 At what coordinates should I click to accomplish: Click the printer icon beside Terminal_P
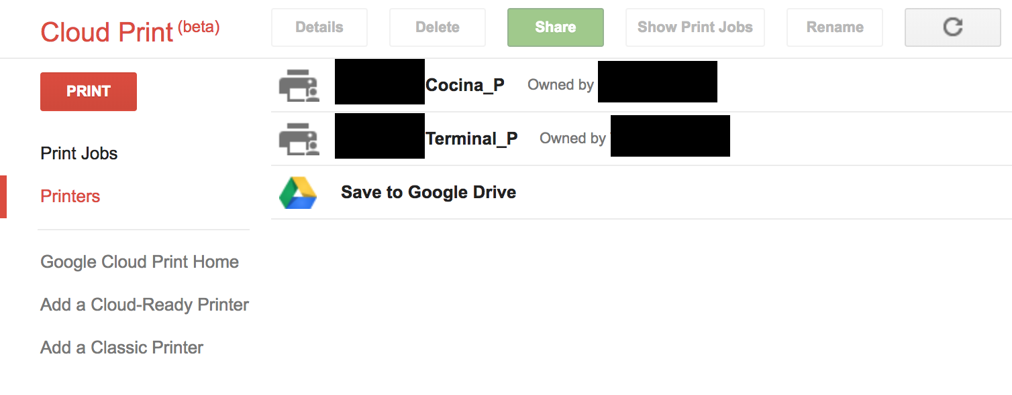pos(299,137)
